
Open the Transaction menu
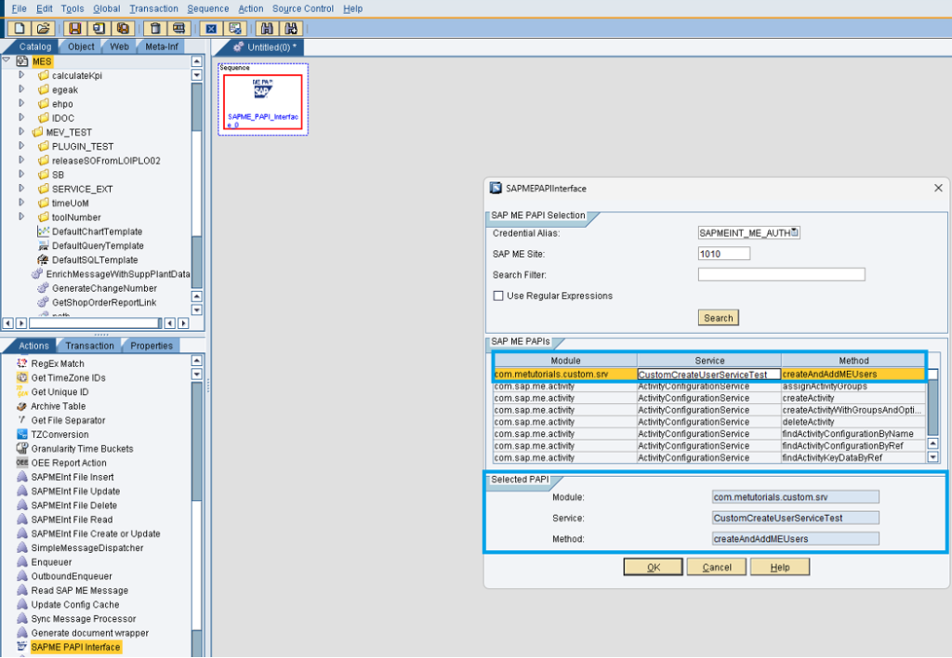(153, 8)
